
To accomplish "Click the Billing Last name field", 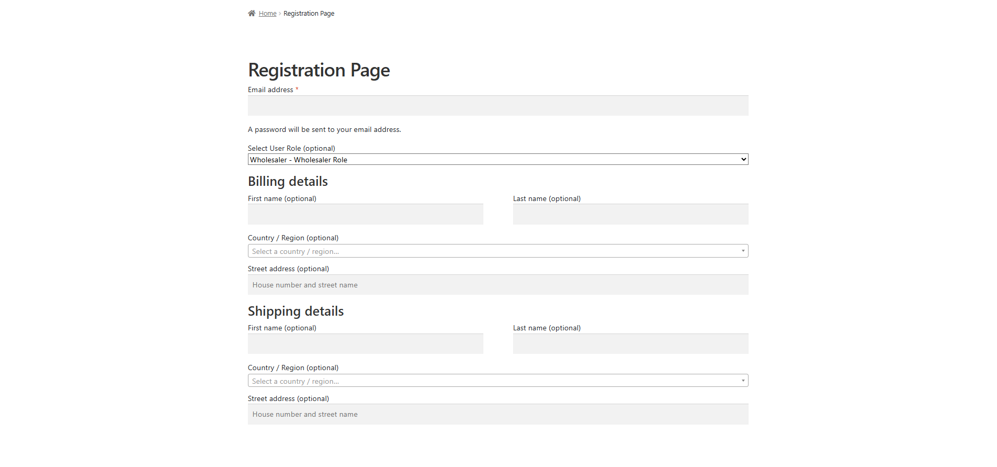I will tap(631, 214).
